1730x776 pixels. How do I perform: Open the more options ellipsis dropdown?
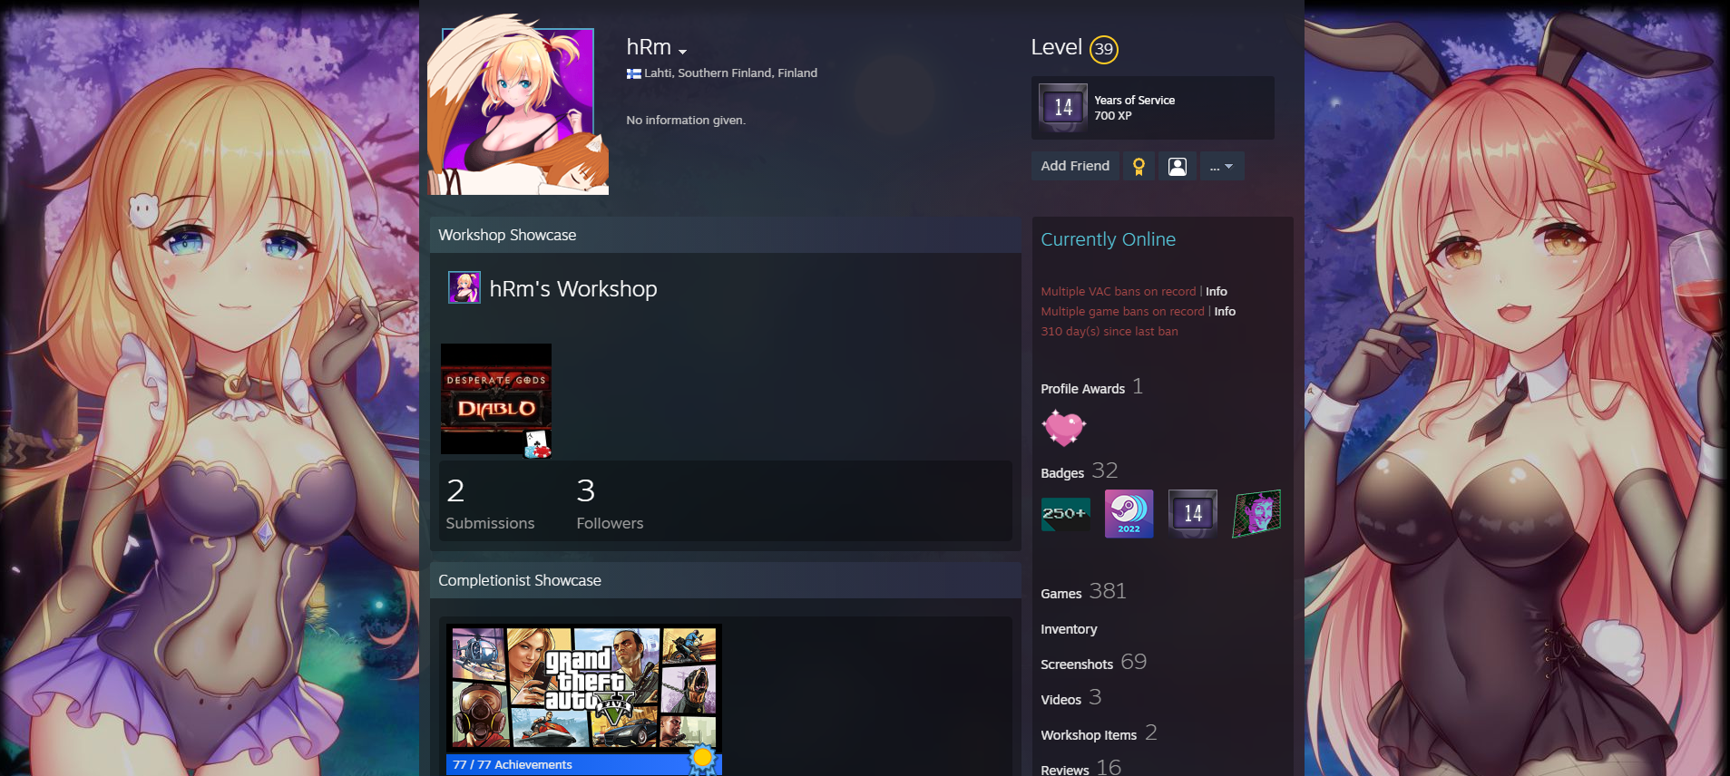click(x=1222, y=166)
